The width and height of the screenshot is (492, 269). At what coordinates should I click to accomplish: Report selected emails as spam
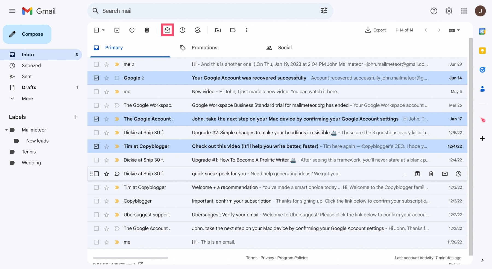pyautogui.click(x=132, y=30)
